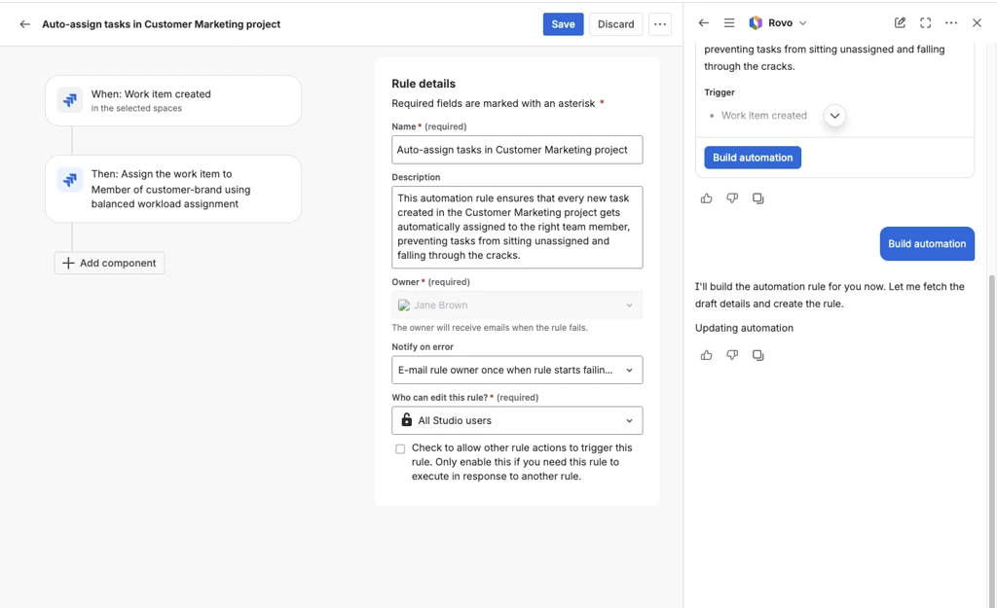997x608 pixels.
Task: Open more options in the Rovo panel header
Action: [951, 22]
